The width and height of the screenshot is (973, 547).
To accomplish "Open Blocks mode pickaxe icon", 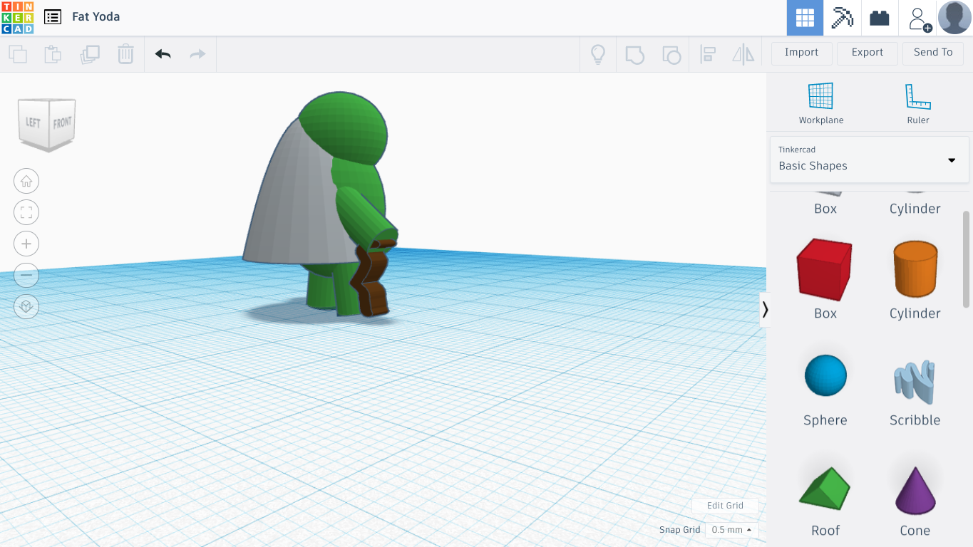I will point(843,18).
